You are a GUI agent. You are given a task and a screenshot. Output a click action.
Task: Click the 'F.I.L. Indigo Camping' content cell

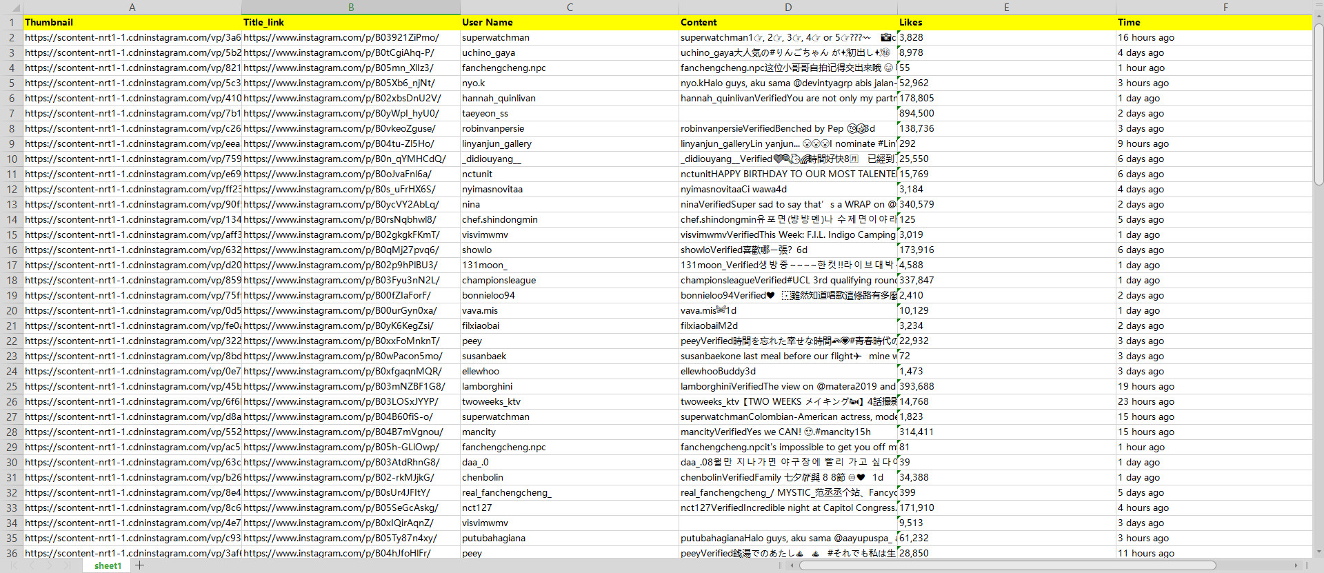click(788, 234)
